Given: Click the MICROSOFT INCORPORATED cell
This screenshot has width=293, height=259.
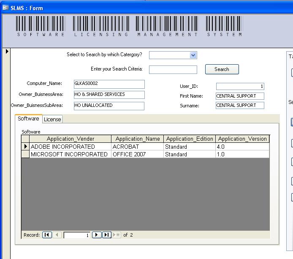Looking at the screenshot, I should tap(70, 154).
